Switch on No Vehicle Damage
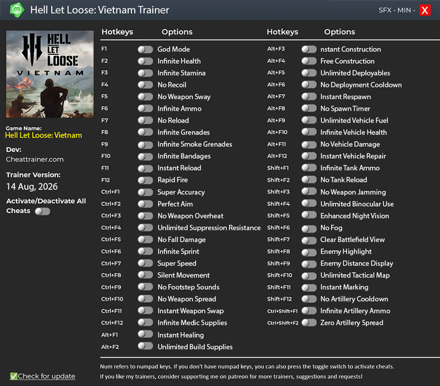This screenshot has width=440, height=386. click(x=309, y=145)
